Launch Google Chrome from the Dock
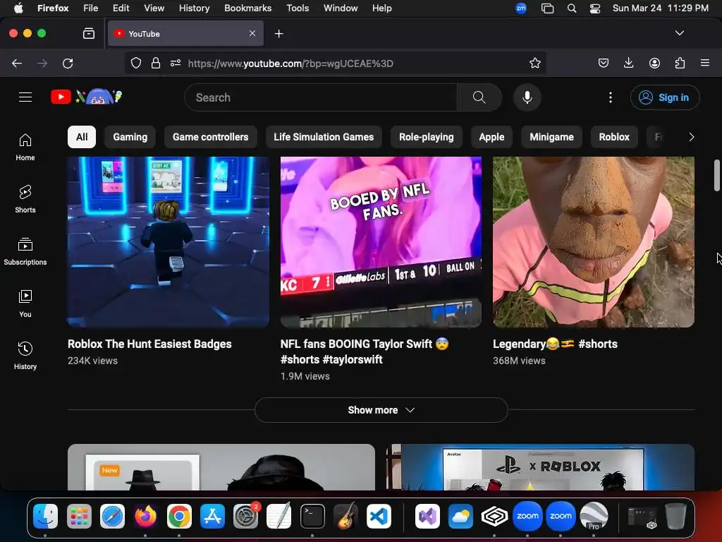The width and height of the screenshot is (722, 542). [179, 516]
